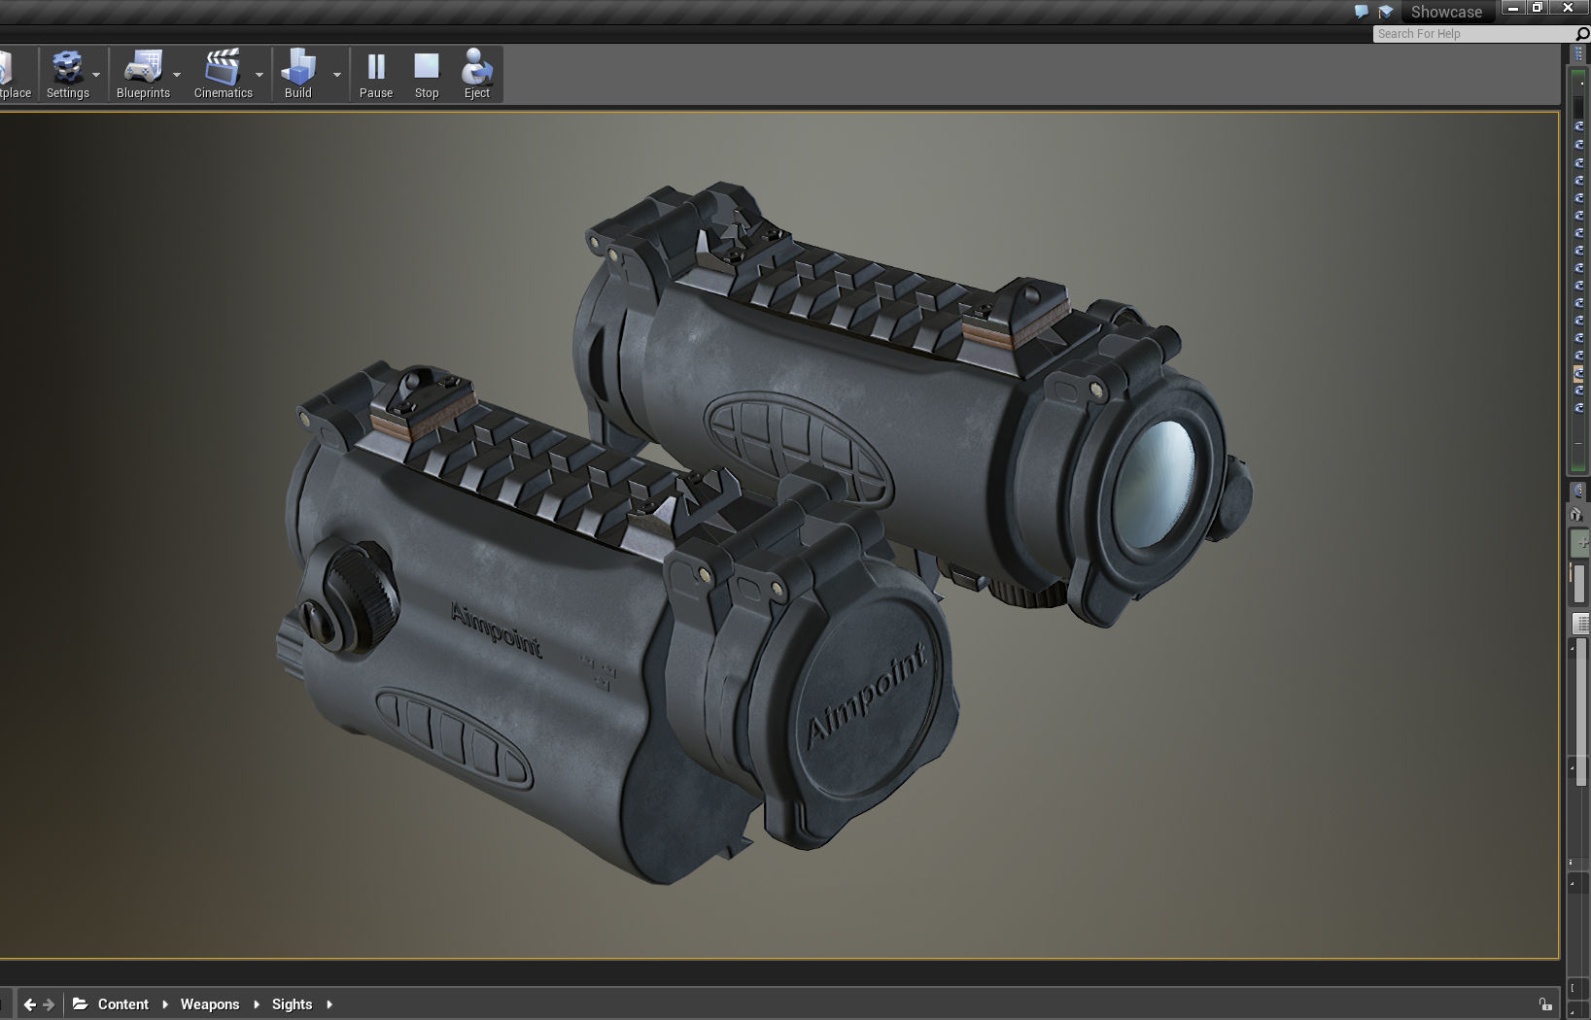Navigate to the Weapons folder breadcrumb
1591x1020 pixels.
click(x=210, y=1004)
